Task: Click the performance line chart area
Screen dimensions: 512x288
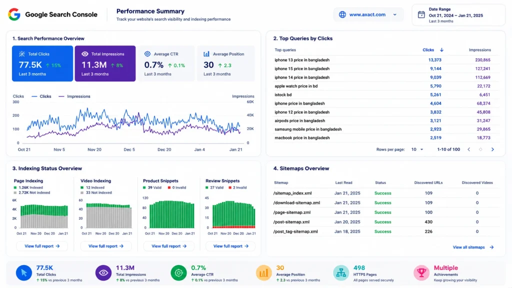Action: click(x=134, y=122)
